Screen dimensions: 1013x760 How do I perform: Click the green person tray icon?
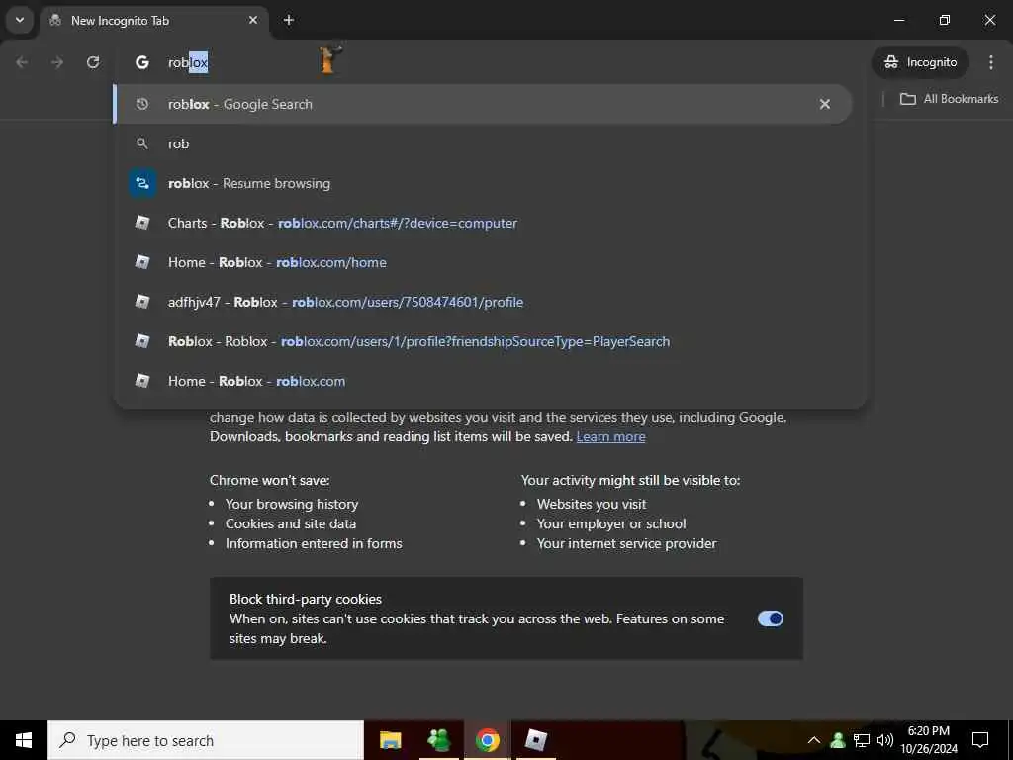tap(838, 740)
